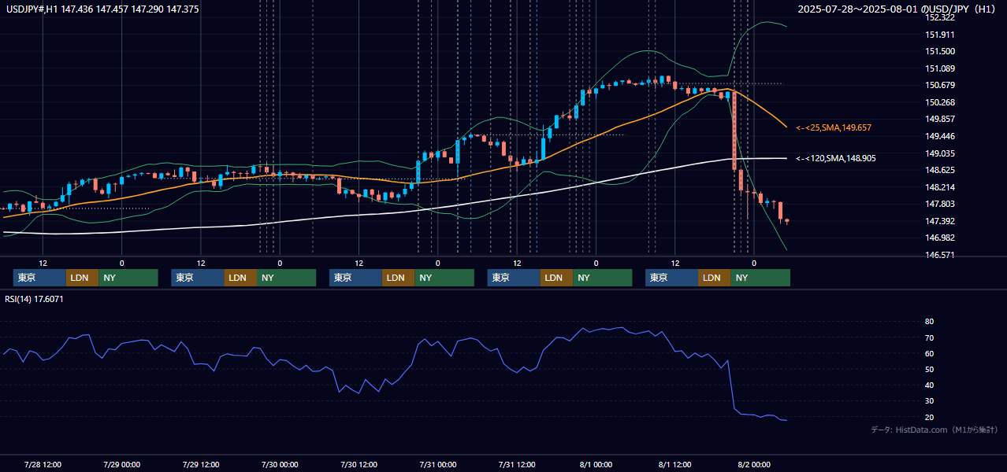
Task: Click the 25 SMA 149.657 orange label
Action: [x=834, y=127]
